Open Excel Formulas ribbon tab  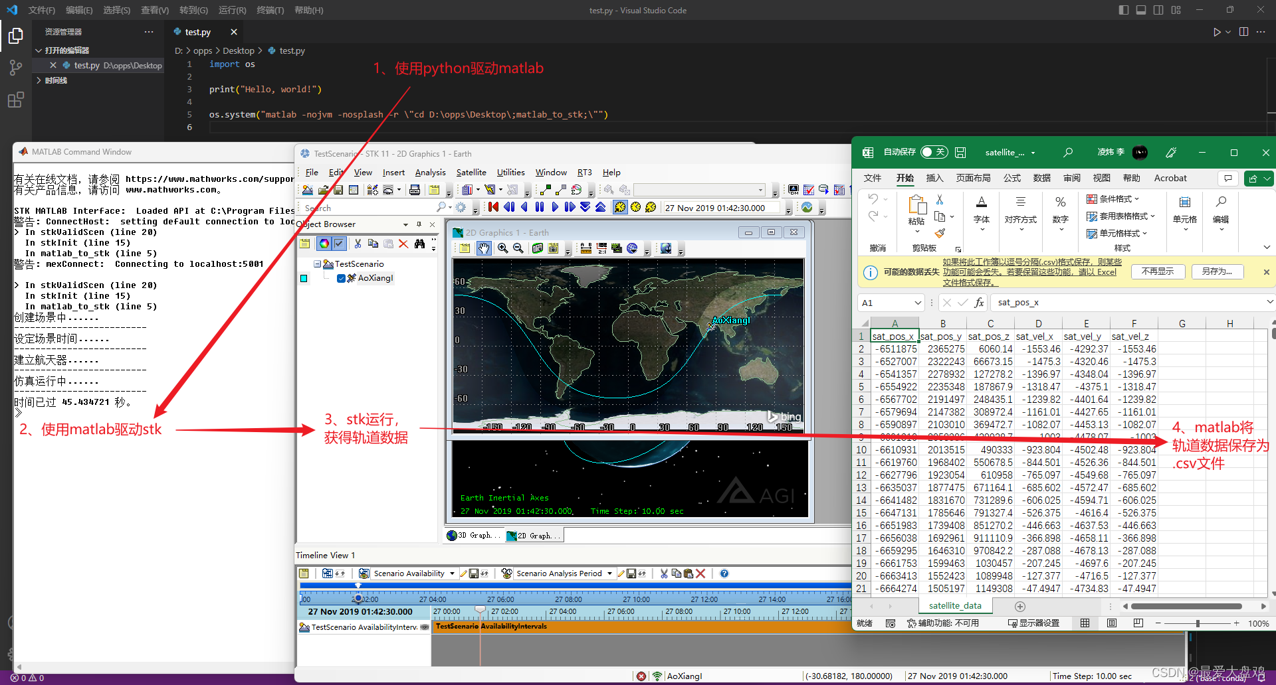pos(1012,178)
